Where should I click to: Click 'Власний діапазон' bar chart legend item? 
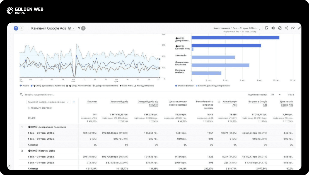[x=185, y=86]
